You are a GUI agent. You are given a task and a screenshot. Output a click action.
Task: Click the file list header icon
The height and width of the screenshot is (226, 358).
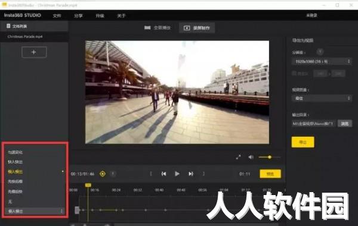8,26
